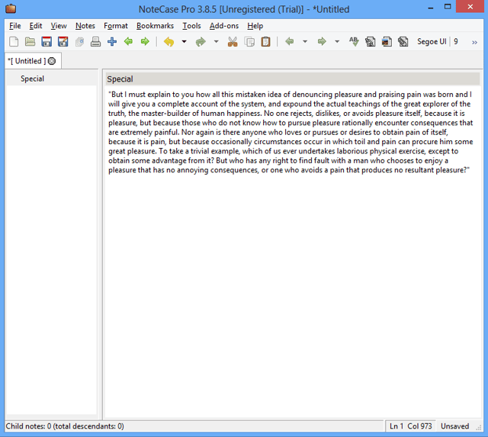Open the undo history dropdown arrow

point(185,41)
